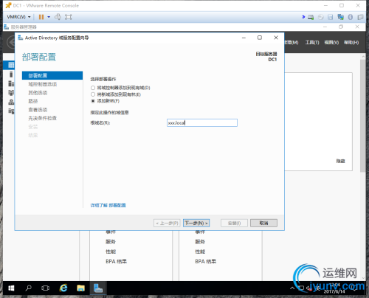369x298 pixels.
Task: Click the Server Manager taskbar icon
Action: [98, 288]
